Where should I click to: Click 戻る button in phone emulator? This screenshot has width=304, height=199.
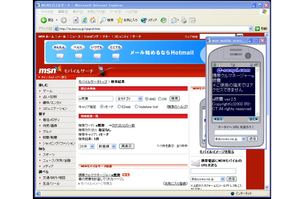pos(218,119)
